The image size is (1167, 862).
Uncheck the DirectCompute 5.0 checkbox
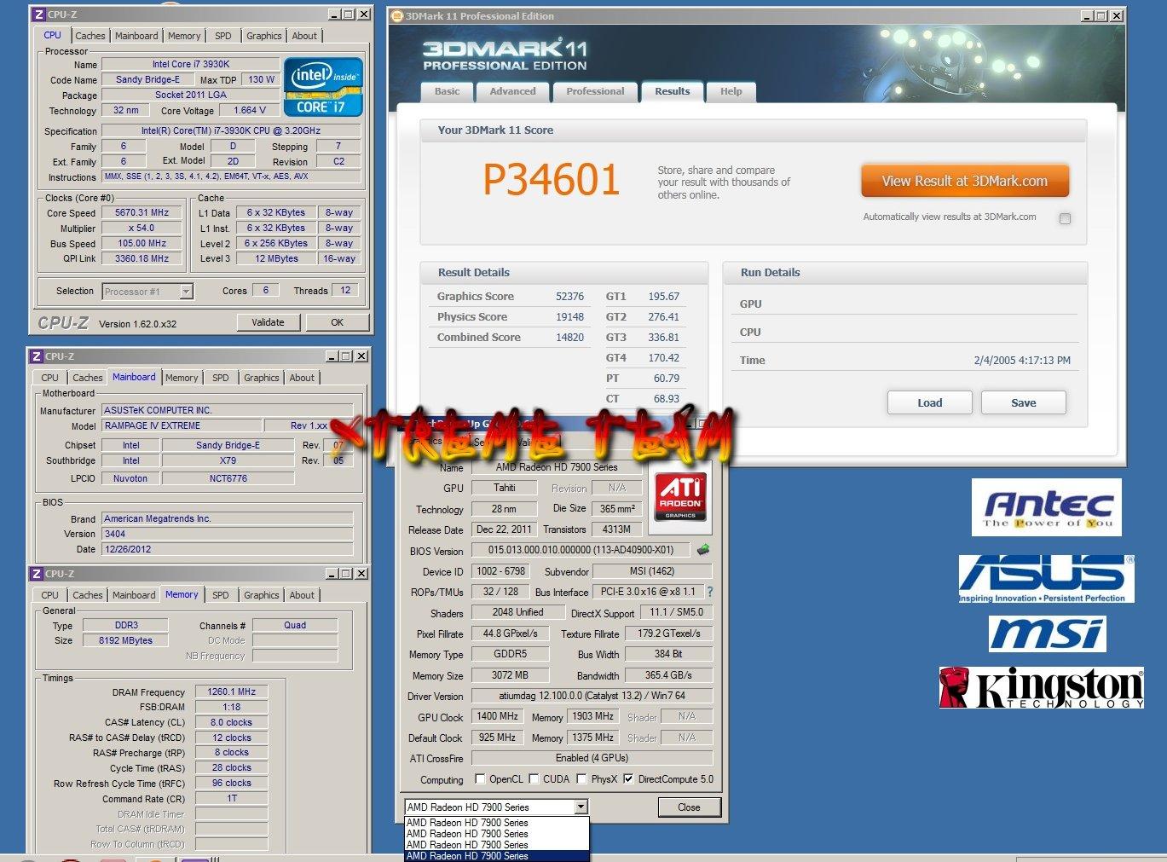[628, 779]
